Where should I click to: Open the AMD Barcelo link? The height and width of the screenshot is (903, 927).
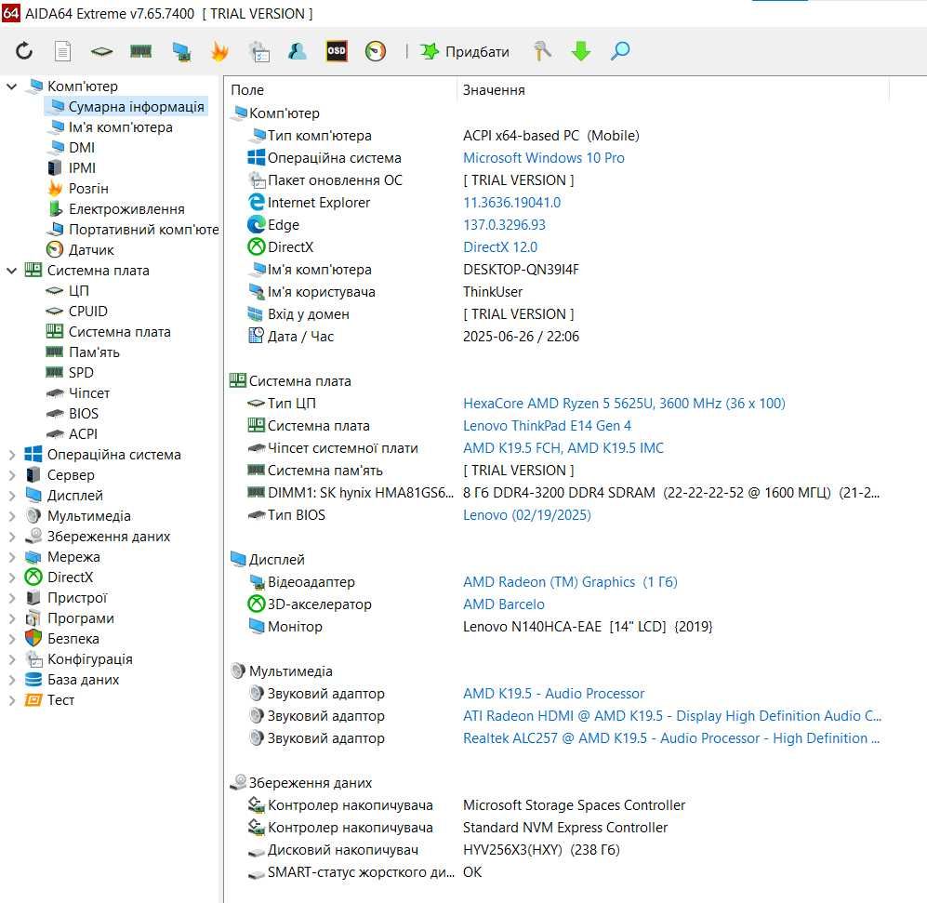(x=504, y=604)
